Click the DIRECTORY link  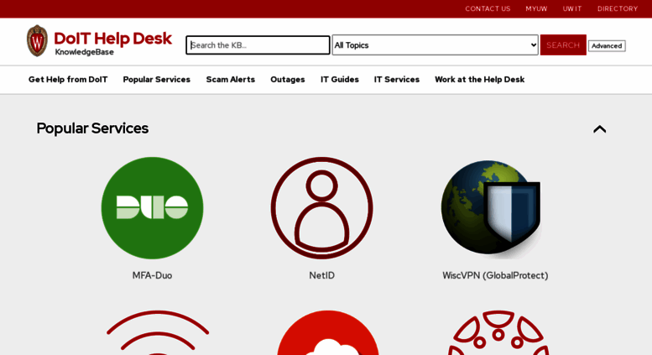pyautogui.click(x=618, y=8)
